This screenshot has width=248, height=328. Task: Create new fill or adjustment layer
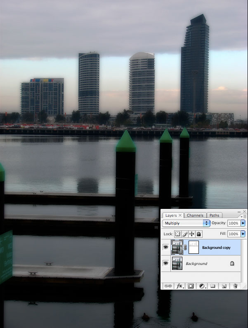tap(203, 286)
